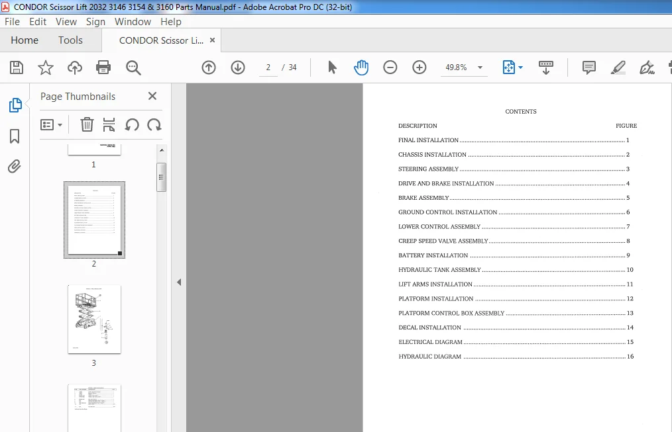Image resolution: width=672 pixels, height=432 pixels.
Task: Zoom out with the minus circle icon
Action: (x=390, y=67)
